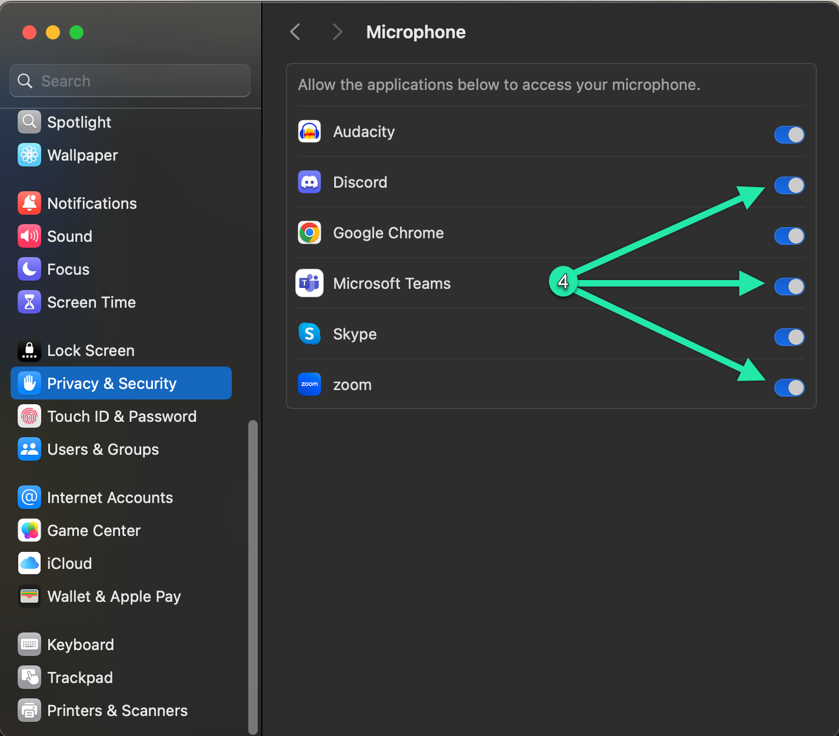
Task: Select Notifications label in sidebar
Action: click(x=92, y=204)
